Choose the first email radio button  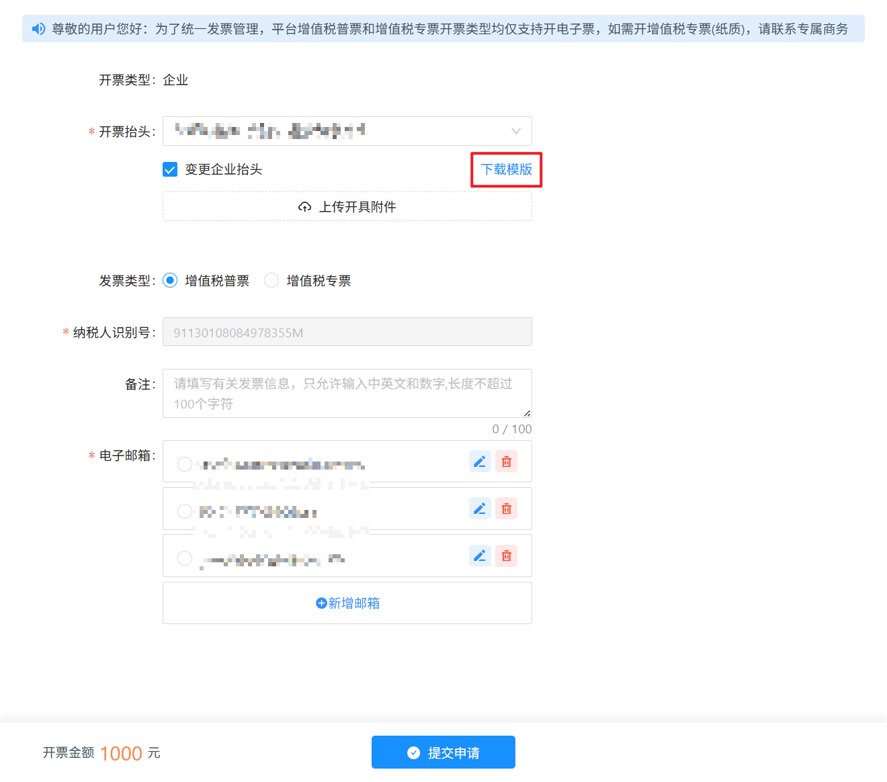click(x=185, y=464)
